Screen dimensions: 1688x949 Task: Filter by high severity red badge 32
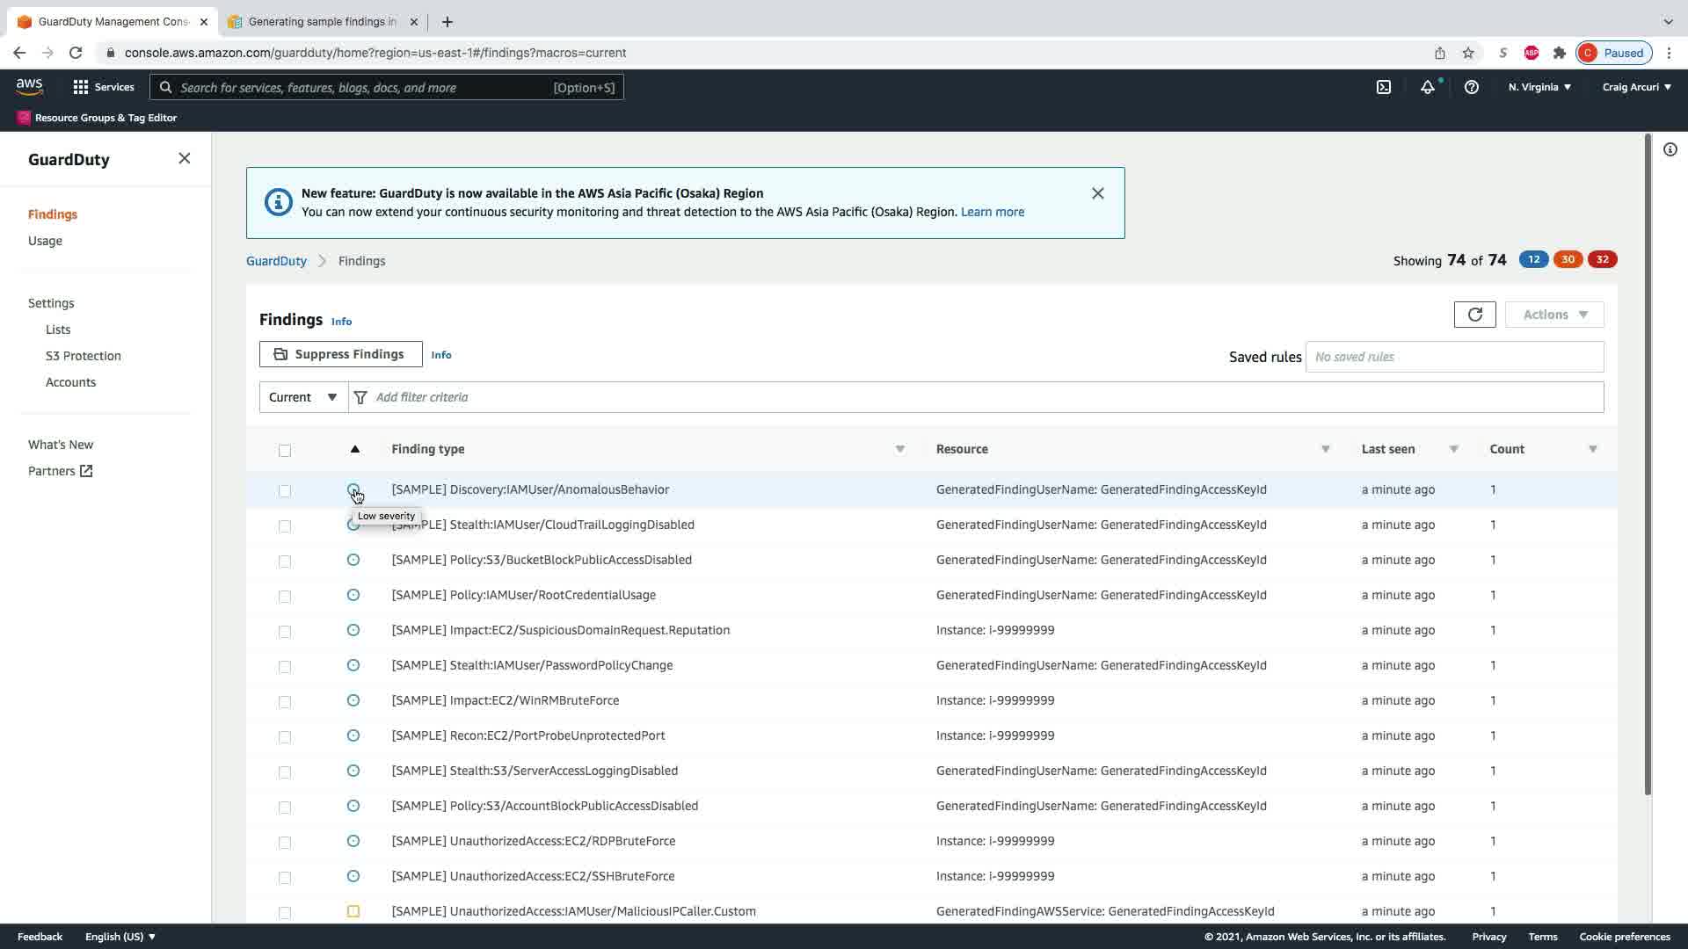click(x=1602, y=259)
